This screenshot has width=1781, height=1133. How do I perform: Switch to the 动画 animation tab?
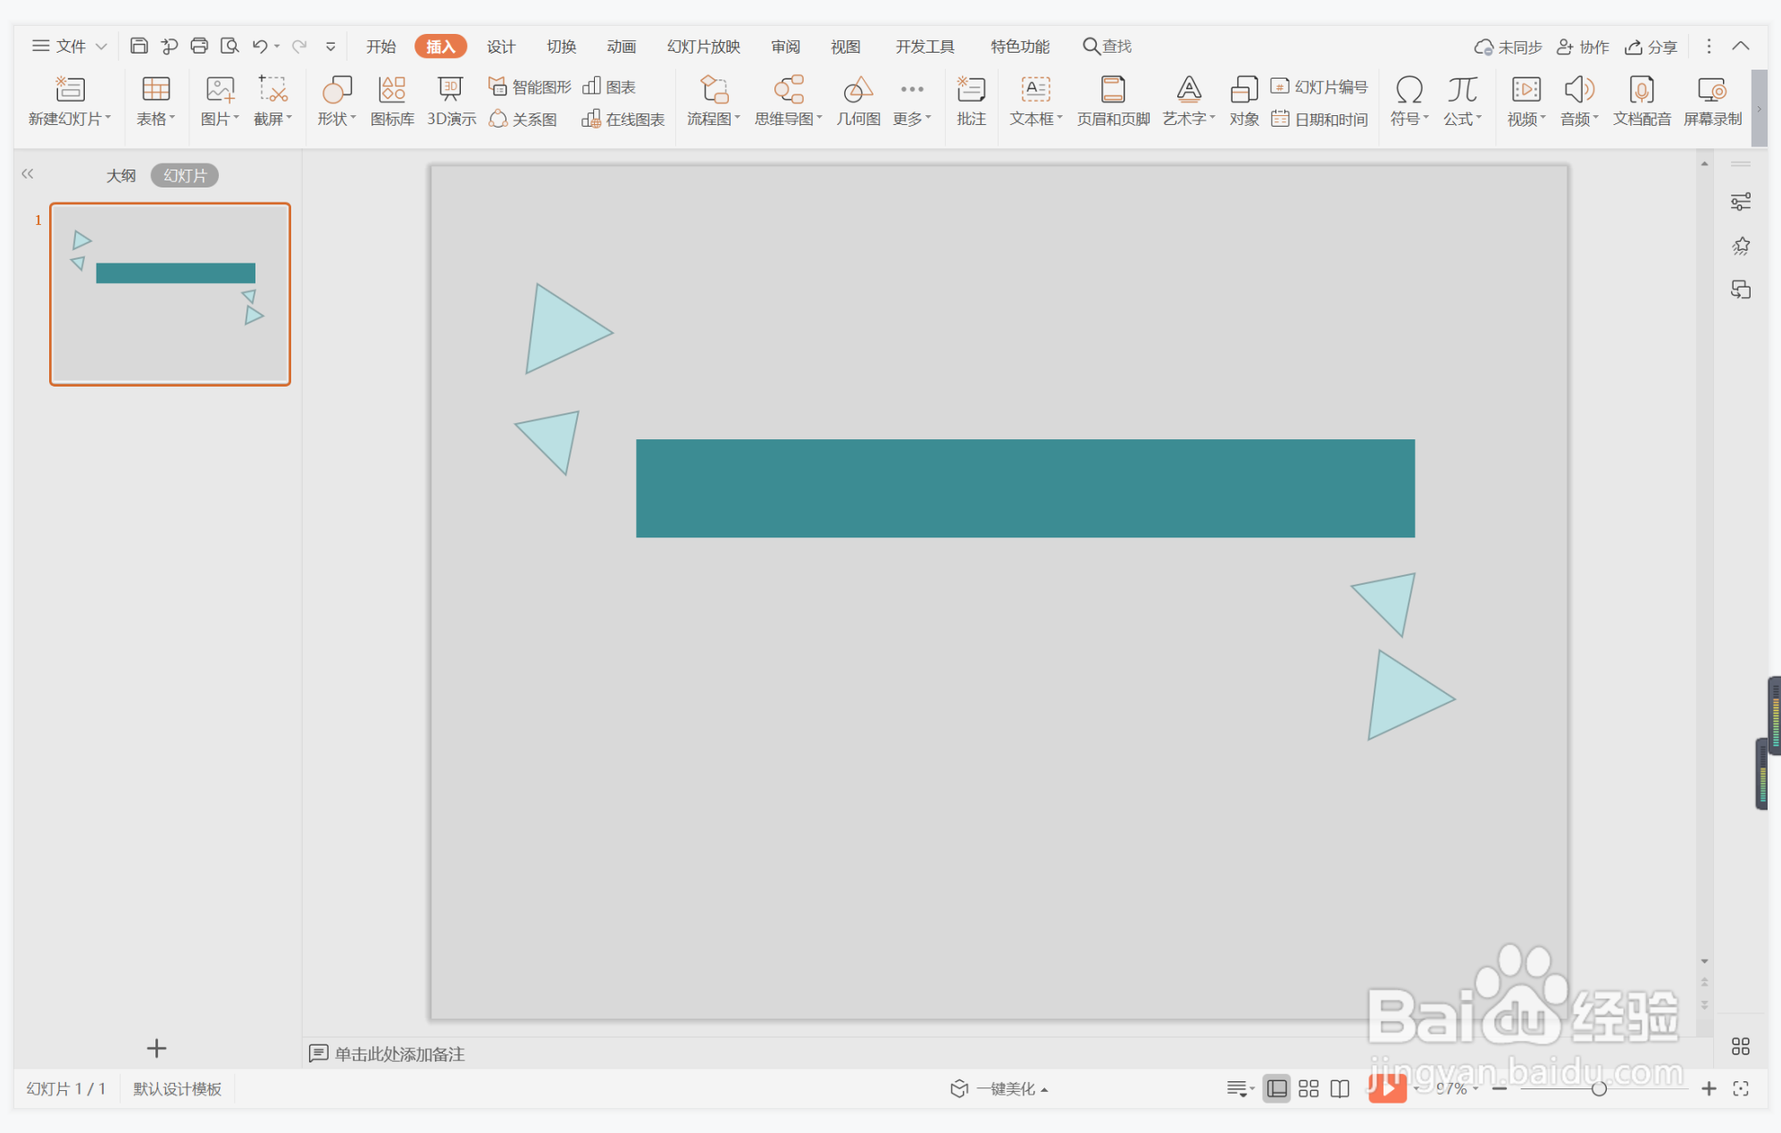coord(621,46)
